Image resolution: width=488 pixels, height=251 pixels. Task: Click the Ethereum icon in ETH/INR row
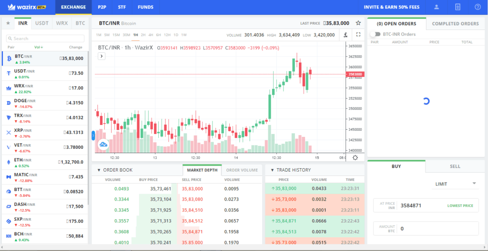pos(9,162)
